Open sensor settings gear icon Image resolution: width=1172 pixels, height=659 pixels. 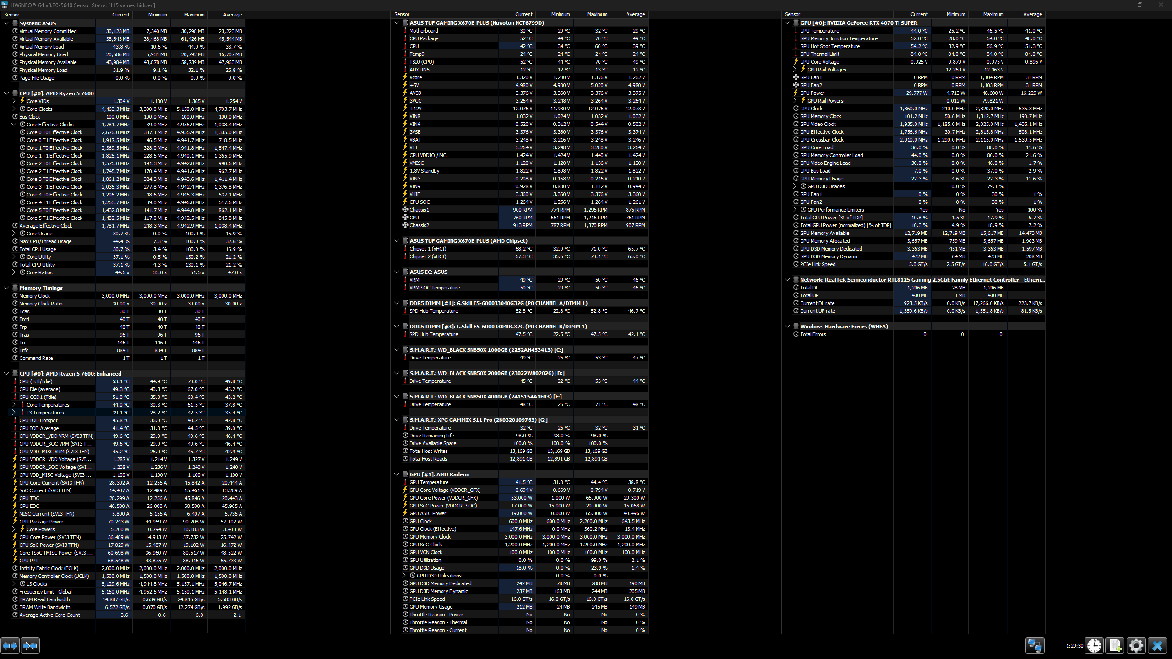tap(1136, 646)
